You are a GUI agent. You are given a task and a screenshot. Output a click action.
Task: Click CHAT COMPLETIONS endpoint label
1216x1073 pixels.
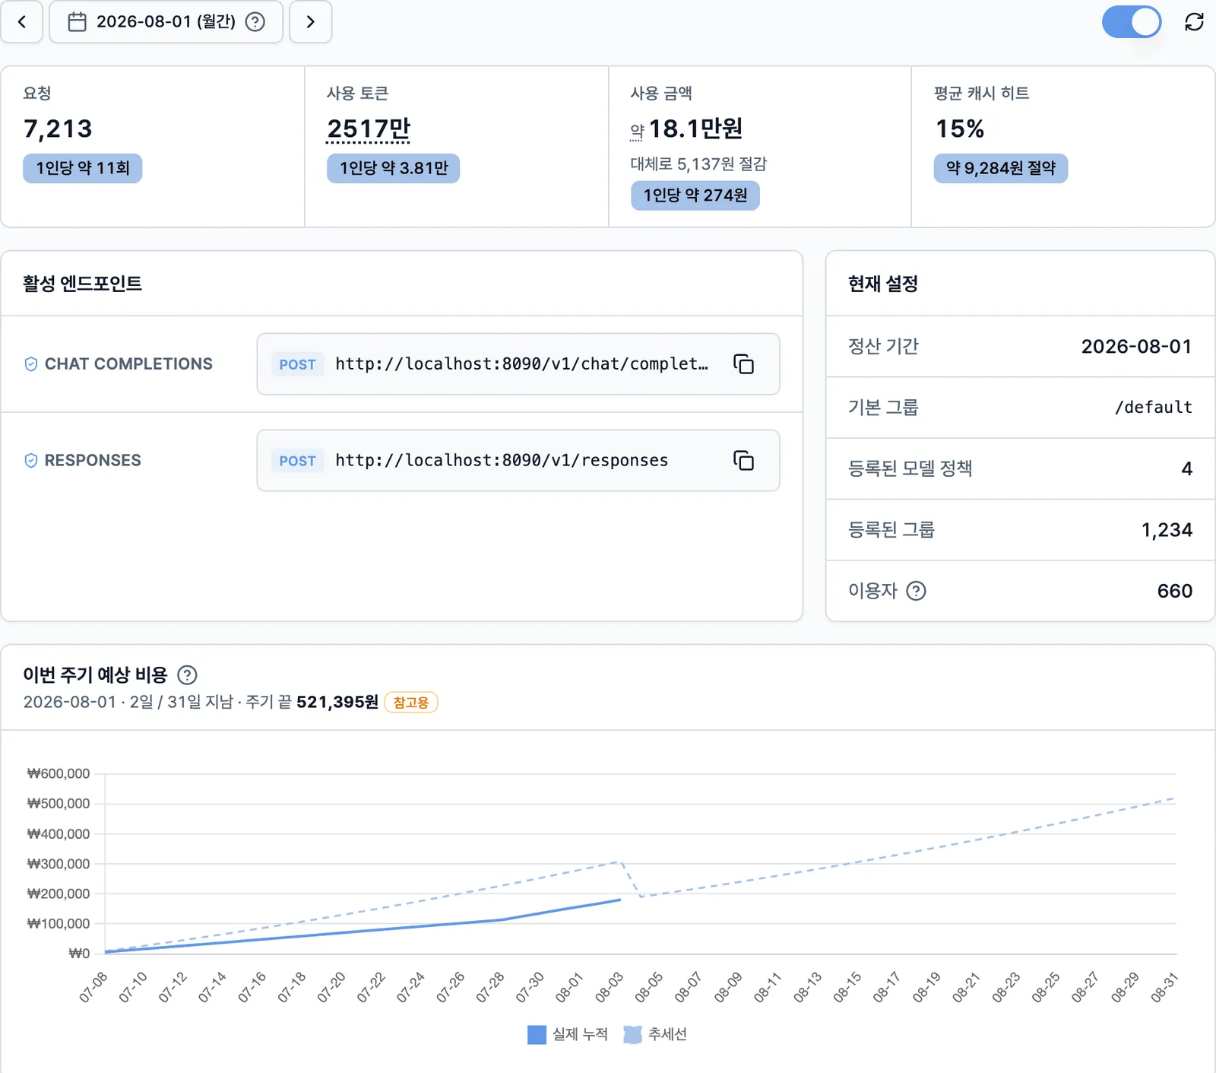(x=128, y=364)
